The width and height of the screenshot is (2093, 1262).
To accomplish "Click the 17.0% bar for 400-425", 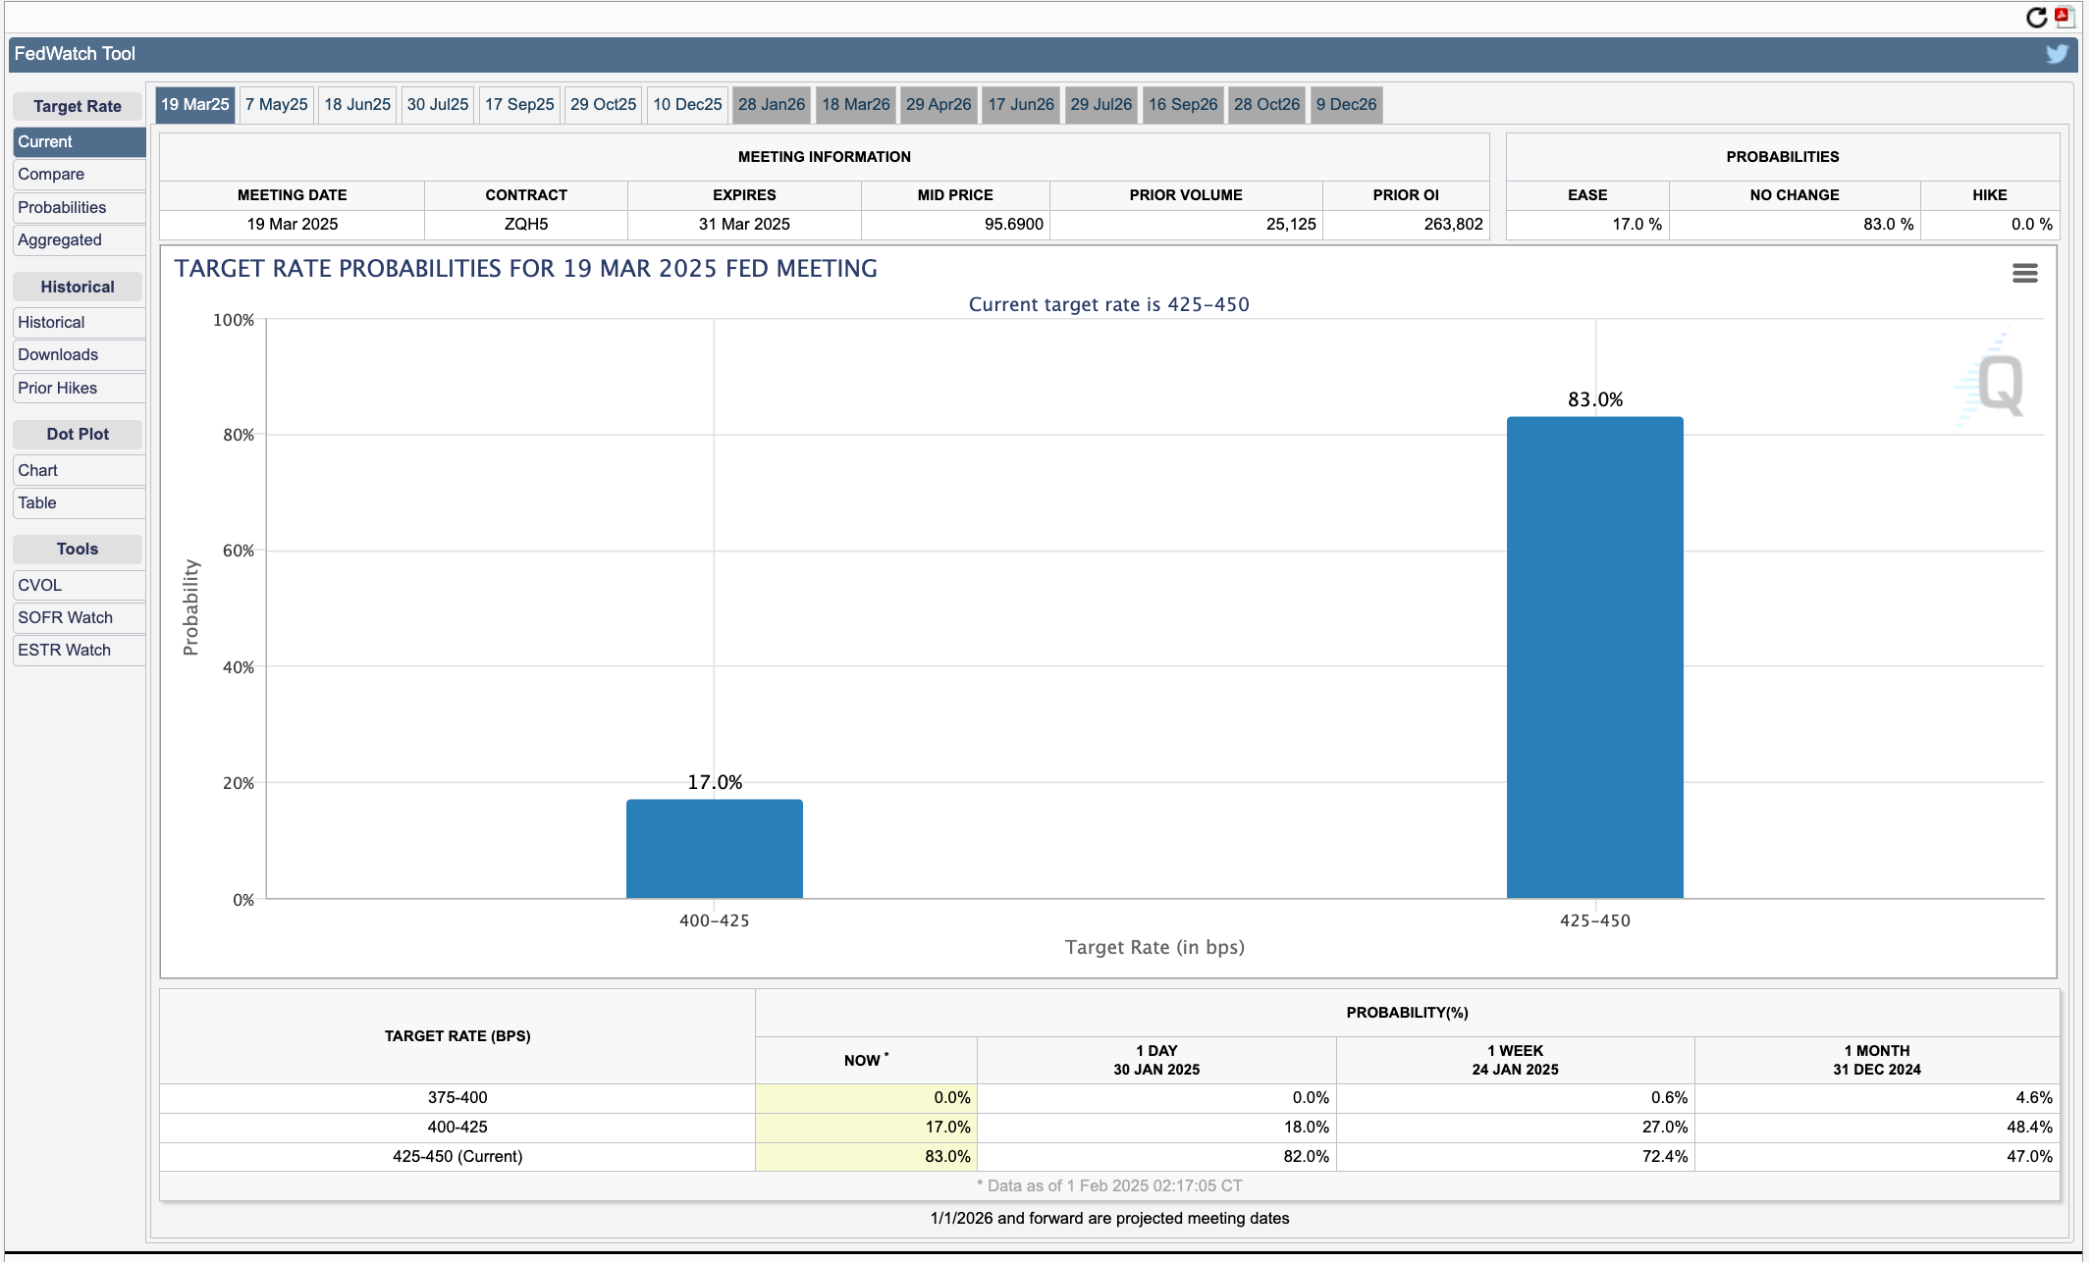I will [714, 849].
